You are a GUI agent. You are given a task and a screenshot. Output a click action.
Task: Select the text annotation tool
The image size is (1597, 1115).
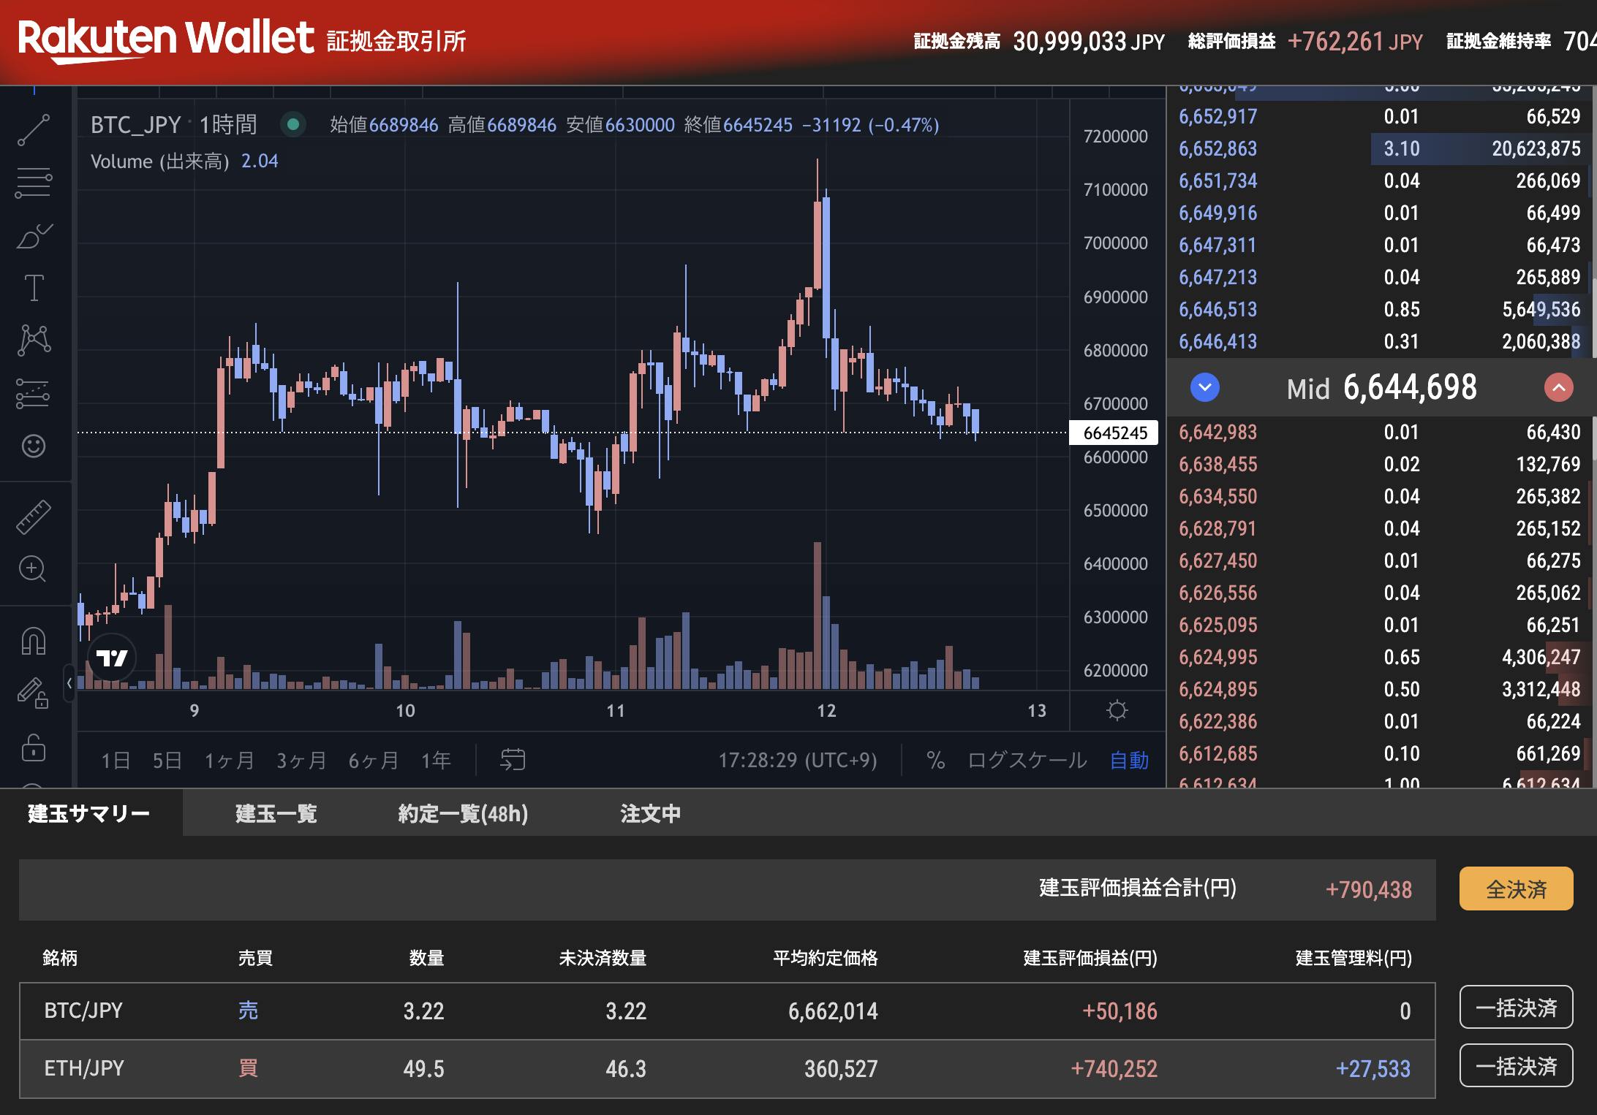coord(34,287)
